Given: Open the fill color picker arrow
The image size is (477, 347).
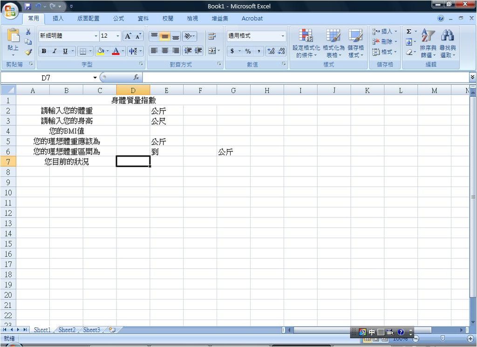Looking at the screenshot, I should pyautogui.click(x=108, y=51).
